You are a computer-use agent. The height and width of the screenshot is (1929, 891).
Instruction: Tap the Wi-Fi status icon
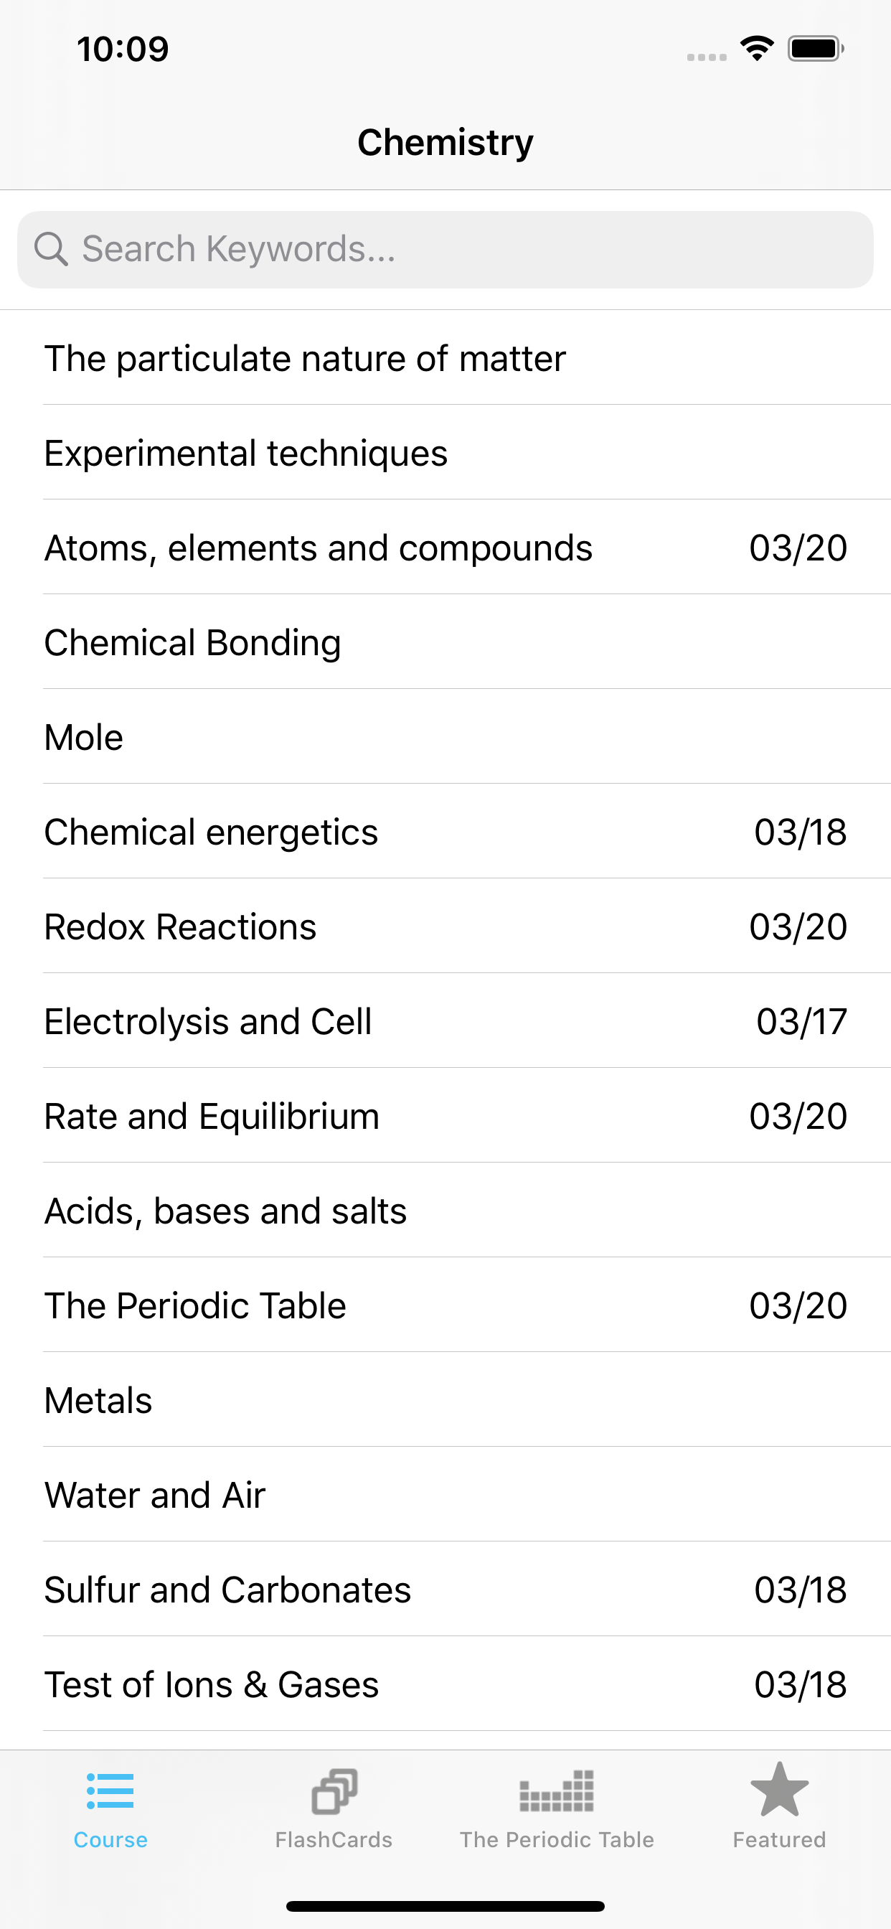[757, 49]
